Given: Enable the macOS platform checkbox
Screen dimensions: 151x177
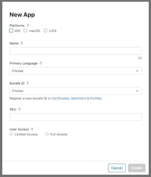Looking at the screenshot, I should coord(25,31).
